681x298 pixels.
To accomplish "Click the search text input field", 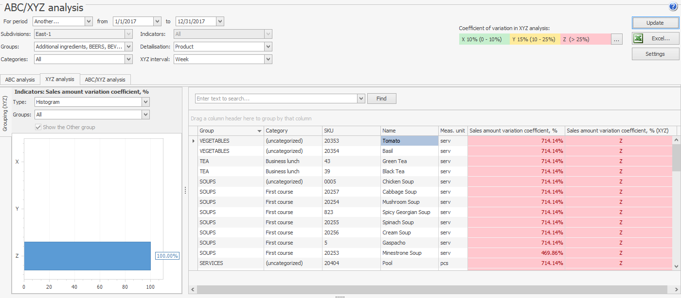I will [x=275, y=99].
